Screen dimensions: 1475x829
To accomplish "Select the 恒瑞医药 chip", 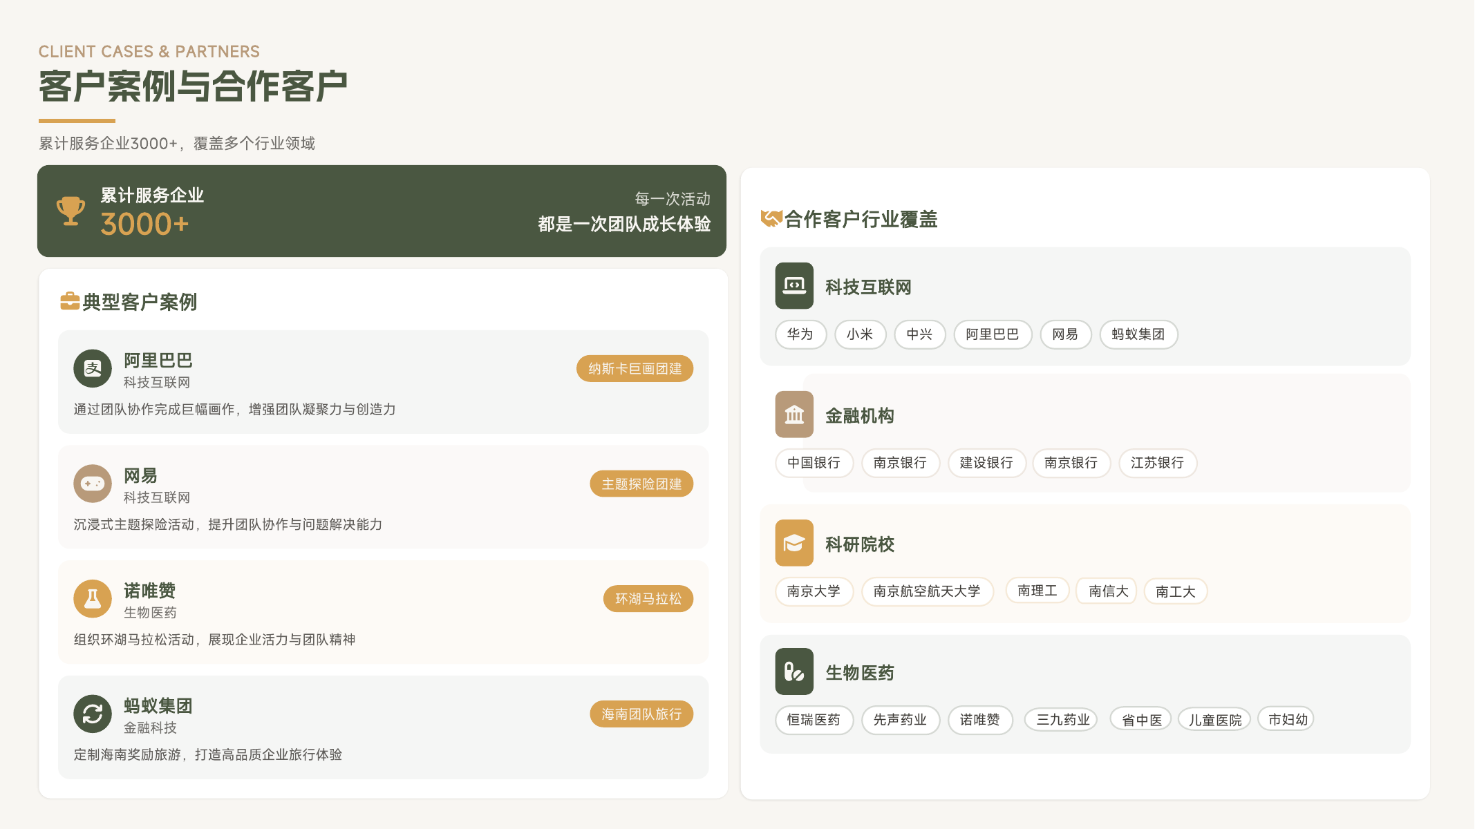I will tap(814, 720).
